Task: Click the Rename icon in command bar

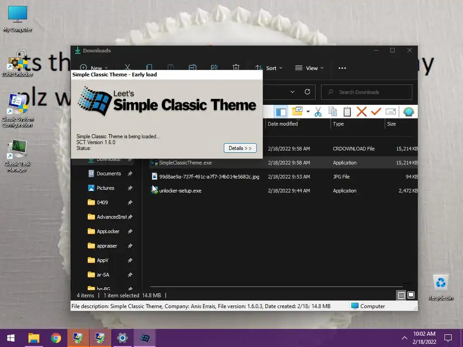Action: (x=193, y=68)
